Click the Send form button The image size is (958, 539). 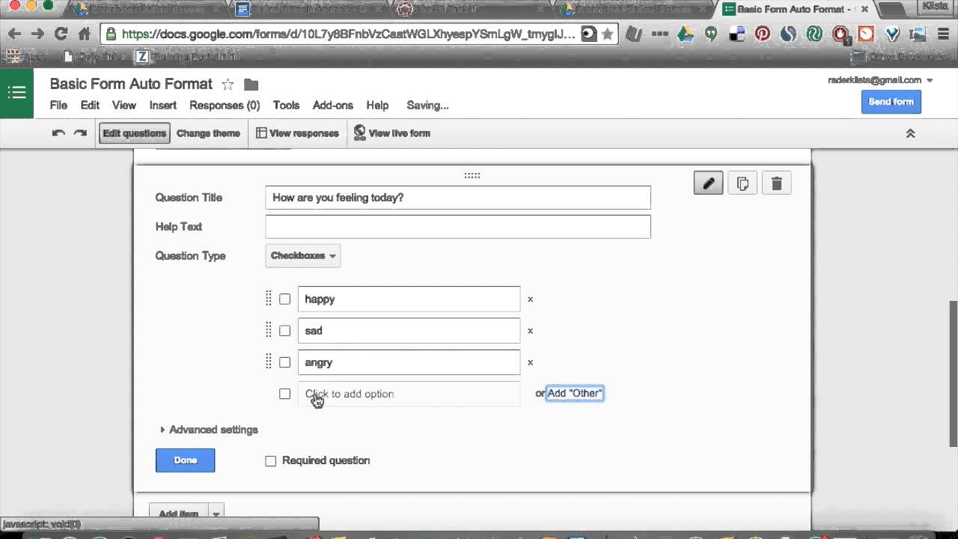point(891,102)
